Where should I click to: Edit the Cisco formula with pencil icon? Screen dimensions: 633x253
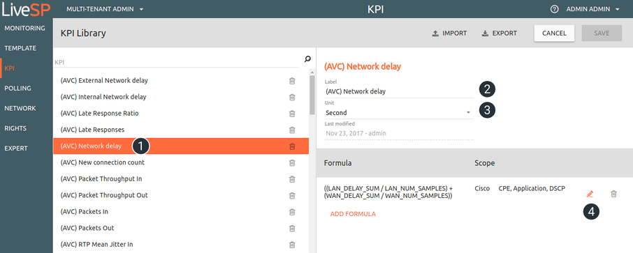coord(590,194)
